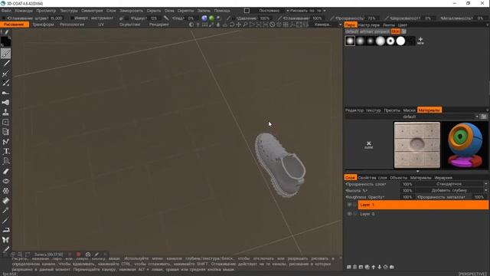Toggle the stroke smoothing checkbox

coord(4,18)
